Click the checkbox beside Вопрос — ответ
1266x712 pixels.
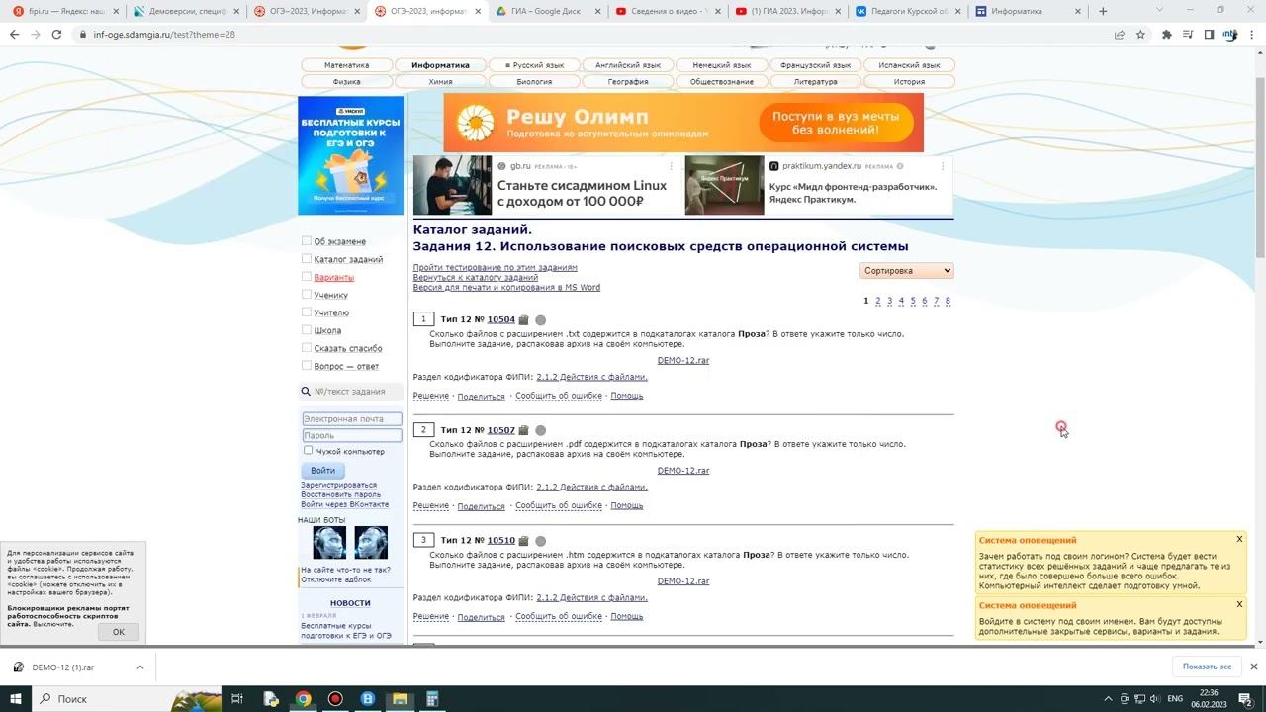307,365
